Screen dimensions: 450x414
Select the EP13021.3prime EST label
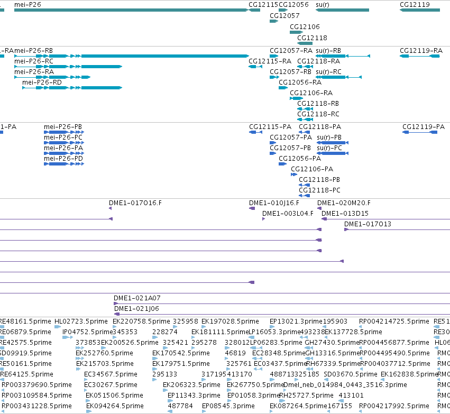tap(296, 321)
